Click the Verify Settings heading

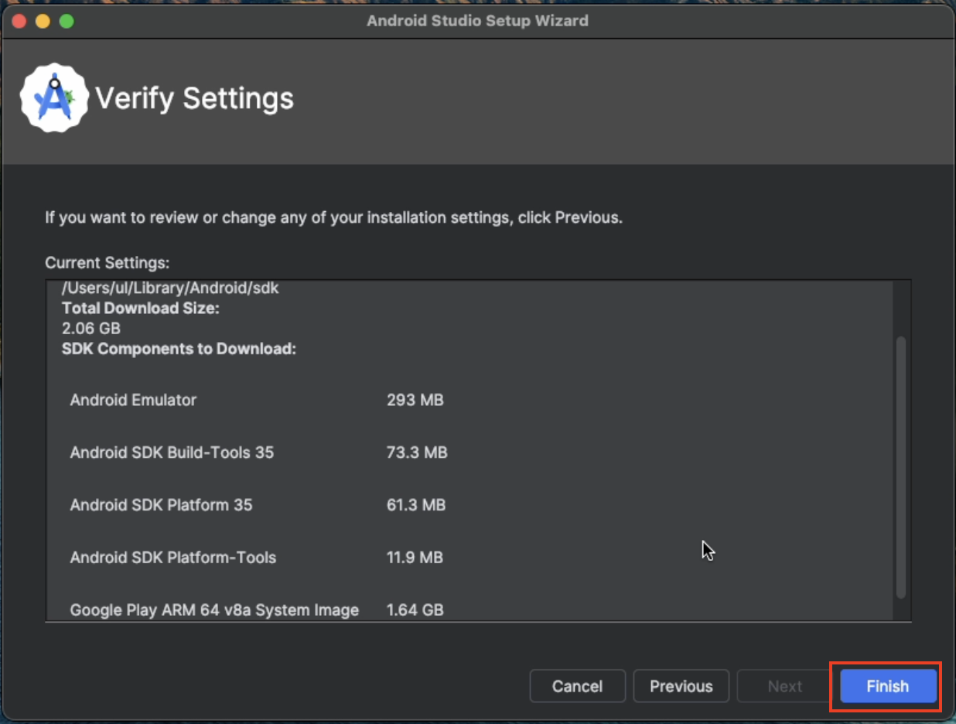pyautogui.click(x=194, y=99)
